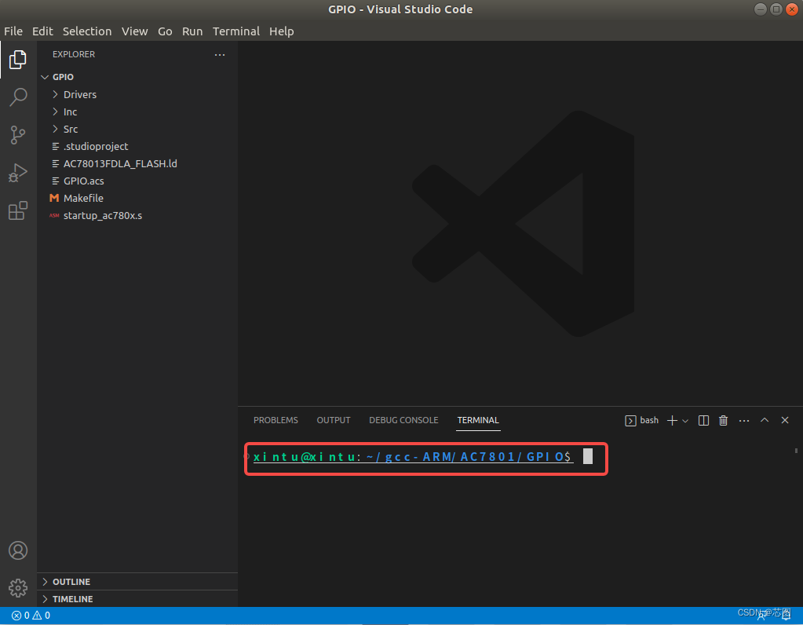
Task: Create a new terminal with plus icon
Action: coord(671,420)
